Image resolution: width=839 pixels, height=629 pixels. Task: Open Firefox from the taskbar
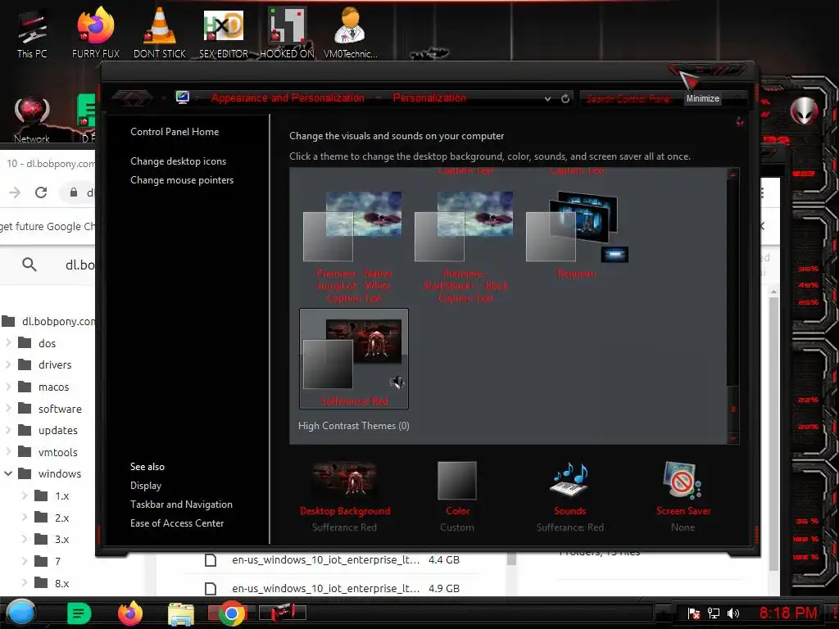[130, 613]
